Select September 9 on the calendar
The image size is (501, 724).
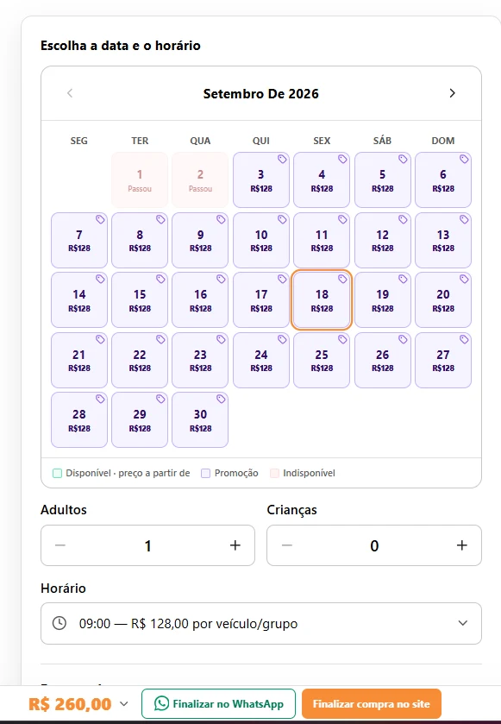[x=200, y=240]
